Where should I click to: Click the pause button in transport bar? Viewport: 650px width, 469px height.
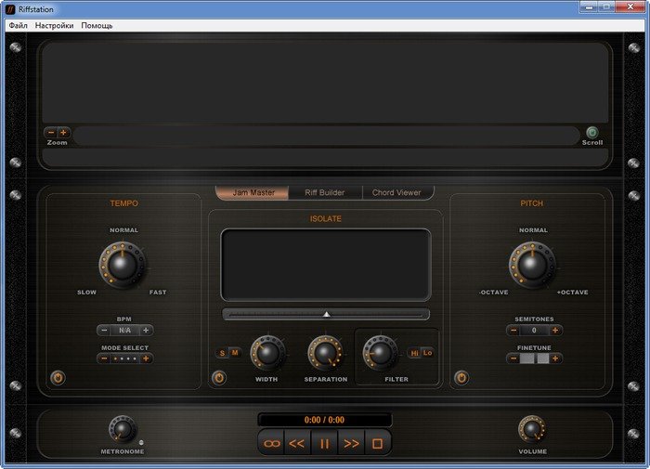click(x=325, y=444)
